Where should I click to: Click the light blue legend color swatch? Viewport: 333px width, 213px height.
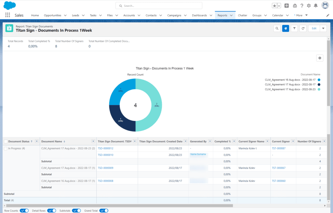click(319, 89)
